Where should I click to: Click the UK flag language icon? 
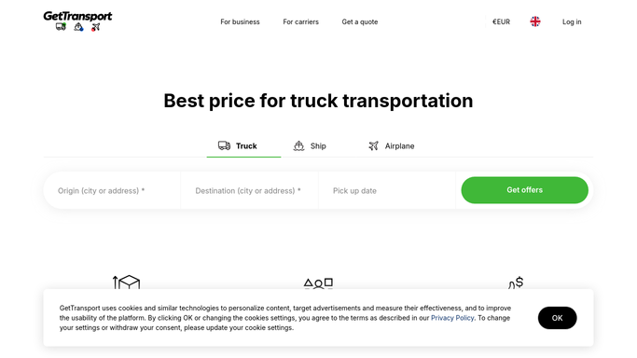(x=535, y=21)
